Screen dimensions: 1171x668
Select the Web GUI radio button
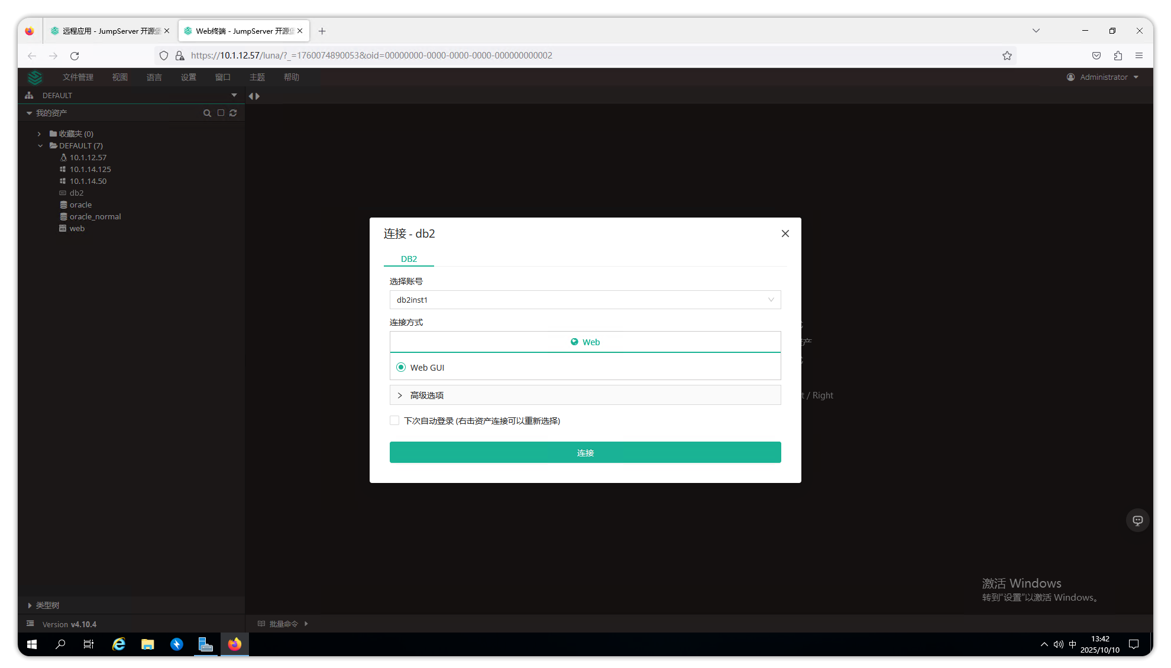coord(401,367)
